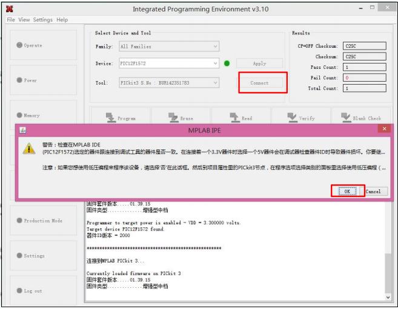Click the MPLAB IPE app logo icon
The height and width of the screenshot is (309, 398).
click(x=10, y=9)
